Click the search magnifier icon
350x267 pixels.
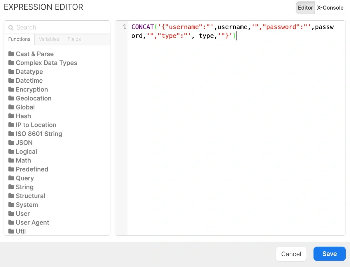[x=11, y=27]
